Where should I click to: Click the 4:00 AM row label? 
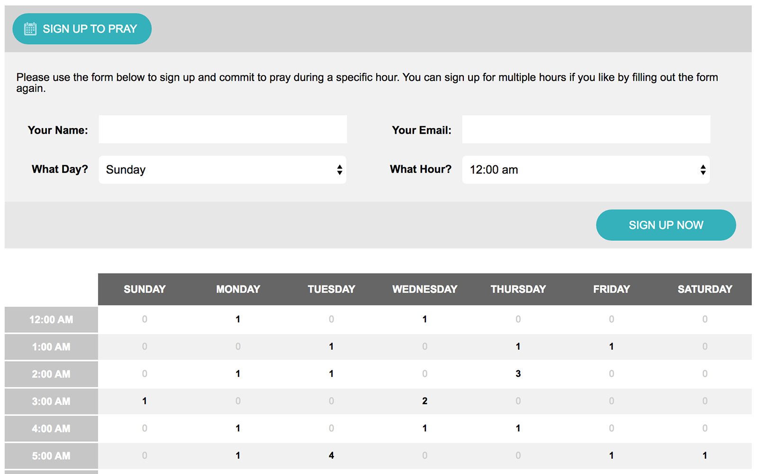click(x=51, y=429)
